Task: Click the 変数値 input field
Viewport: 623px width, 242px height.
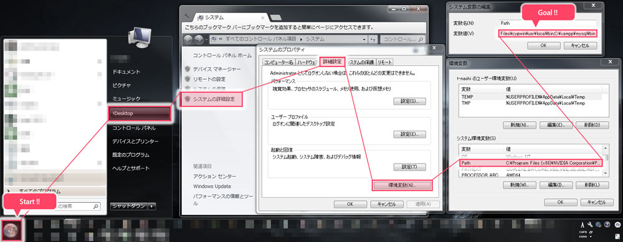Action: coord(548,34)
